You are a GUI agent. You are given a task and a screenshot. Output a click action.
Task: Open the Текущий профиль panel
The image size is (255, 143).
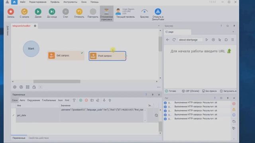point(126,13)
